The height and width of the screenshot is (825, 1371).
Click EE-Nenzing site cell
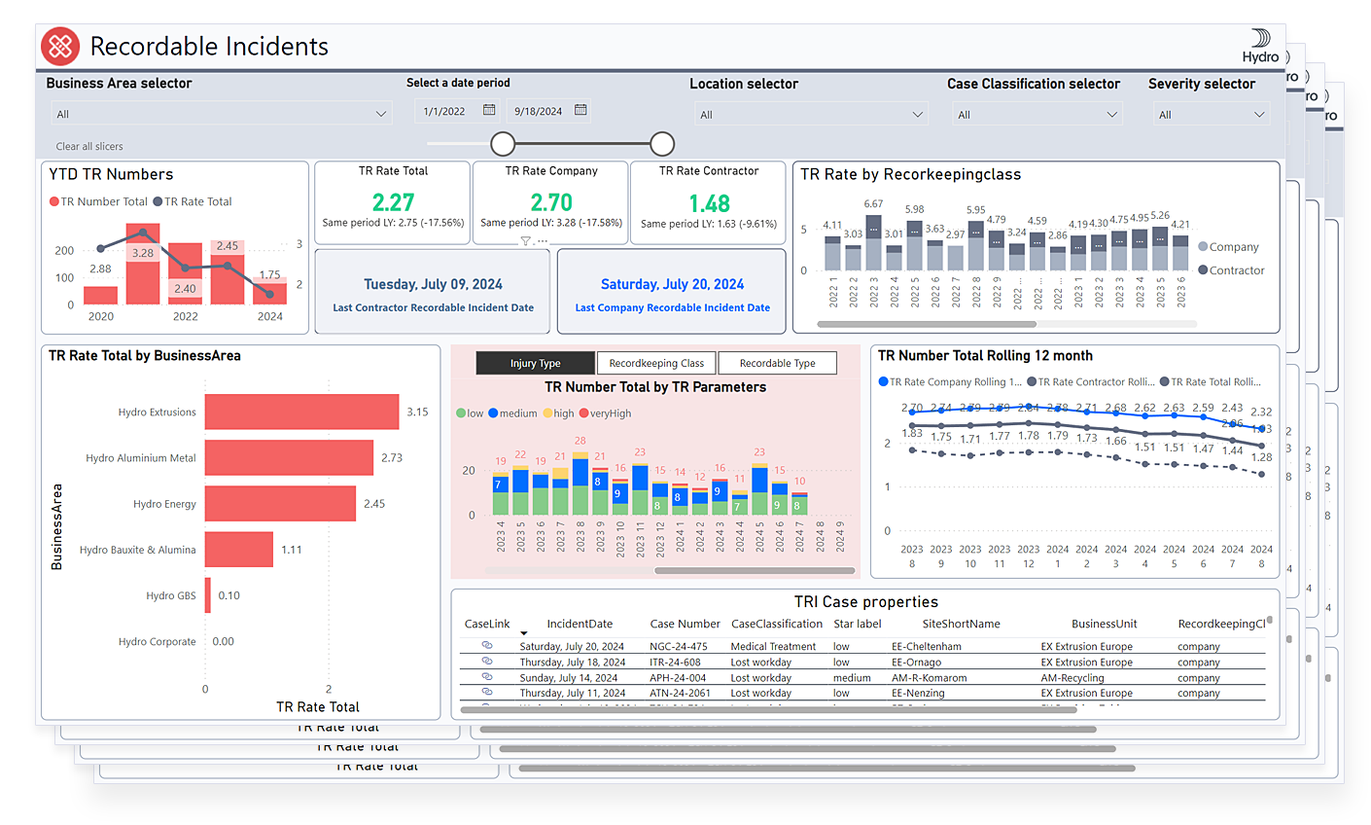click(x=918, y=694)
